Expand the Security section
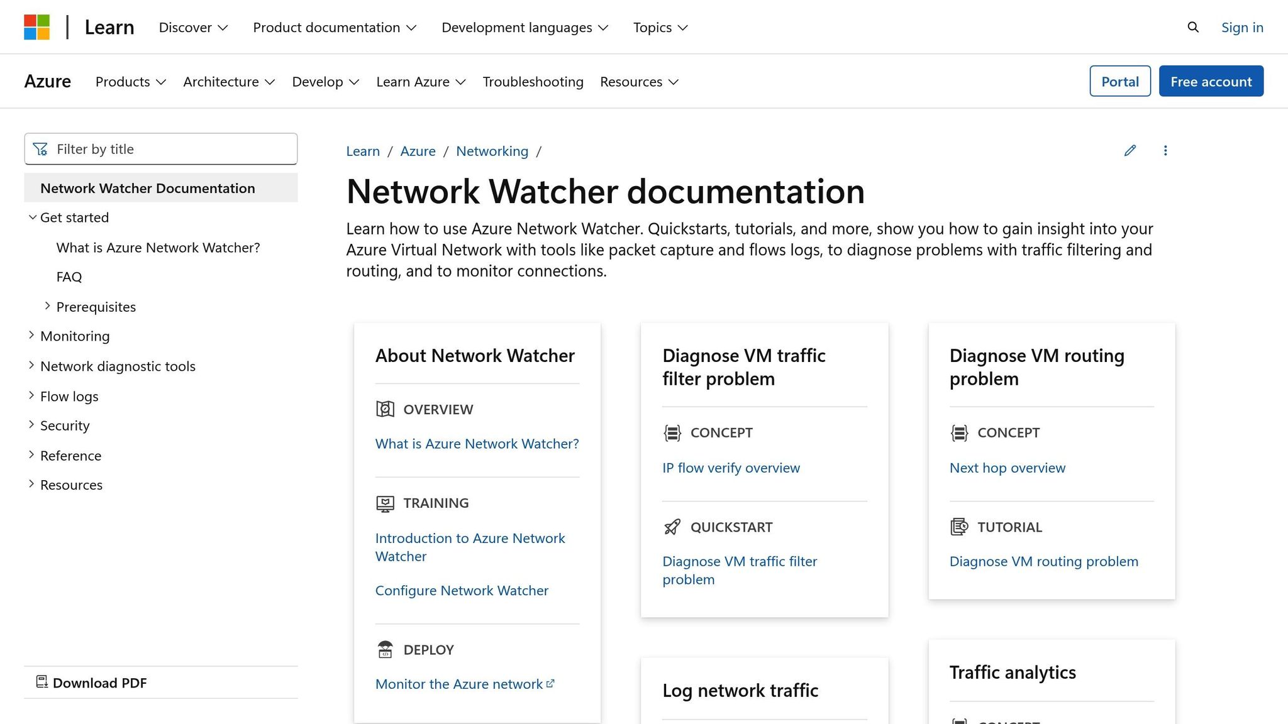The image size is (1288, 724). 31,425
